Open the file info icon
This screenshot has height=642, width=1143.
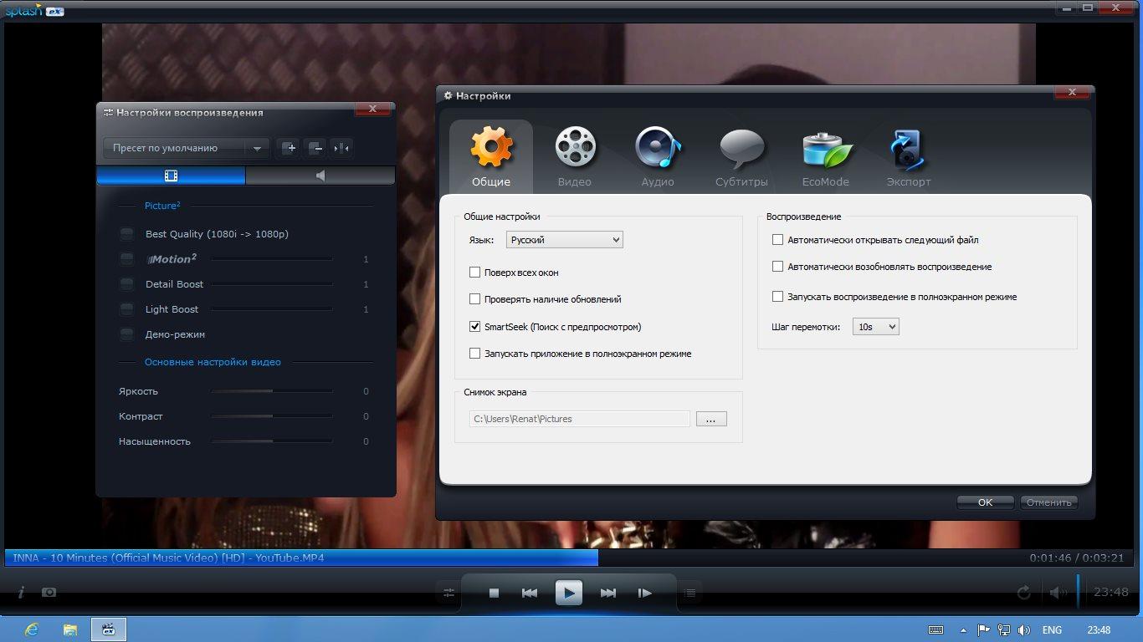pyautogui.click(x=21, y=592)
